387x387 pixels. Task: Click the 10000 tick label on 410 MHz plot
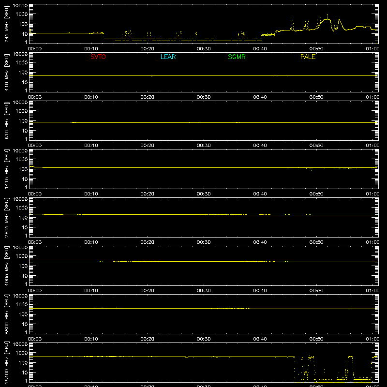20,54
